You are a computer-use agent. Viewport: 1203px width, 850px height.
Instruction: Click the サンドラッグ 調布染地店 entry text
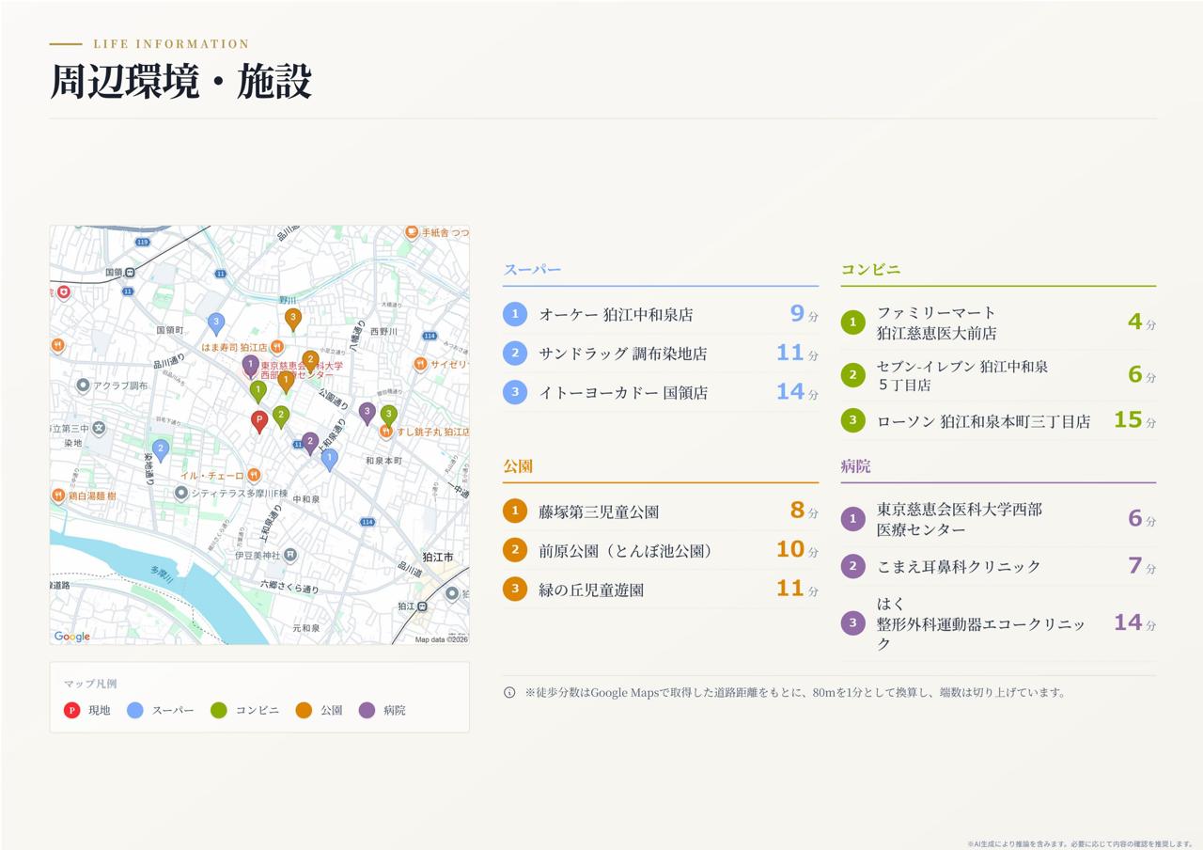(623, 354)
